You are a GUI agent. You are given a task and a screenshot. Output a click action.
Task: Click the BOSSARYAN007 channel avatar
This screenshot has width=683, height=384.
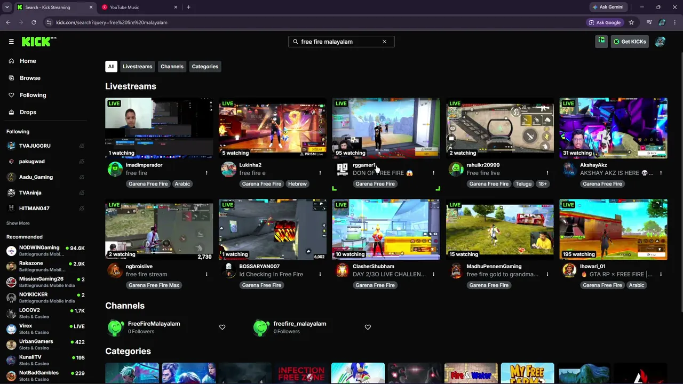(228, 270)
